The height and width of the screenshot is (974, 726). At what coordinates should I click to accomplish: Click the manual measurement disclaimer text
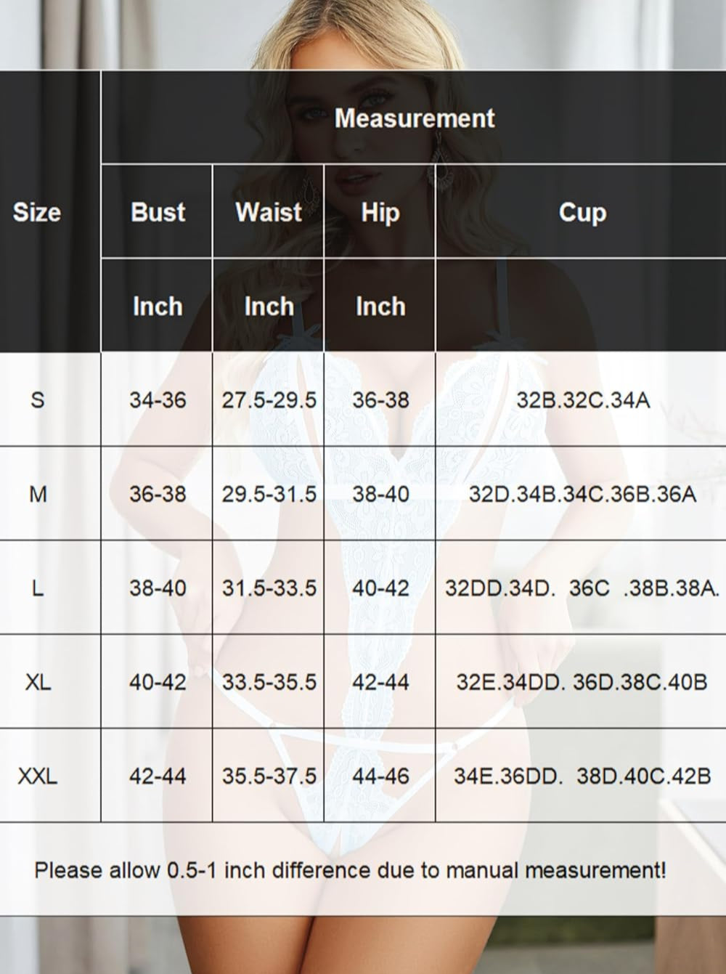[x=350, y=869]
